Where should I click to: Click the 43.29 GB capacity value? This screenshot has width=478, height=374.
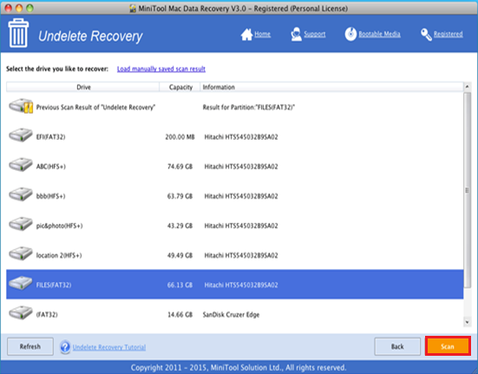click(x=180, y=226)
